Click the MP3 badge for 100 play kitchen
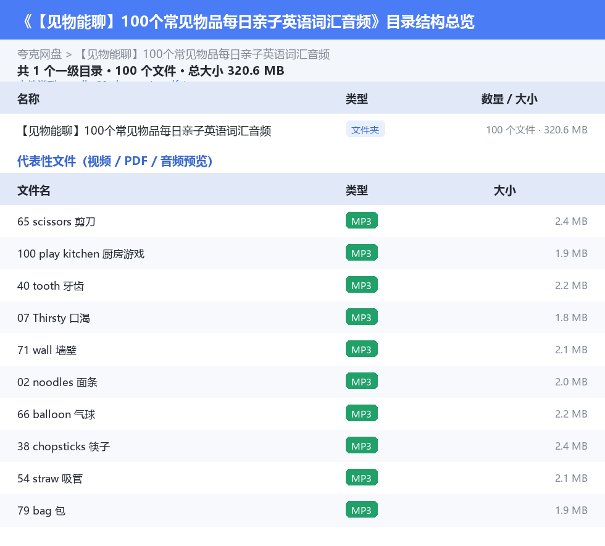The height and width of the screenshot is (546, 605). pos(362,253)
